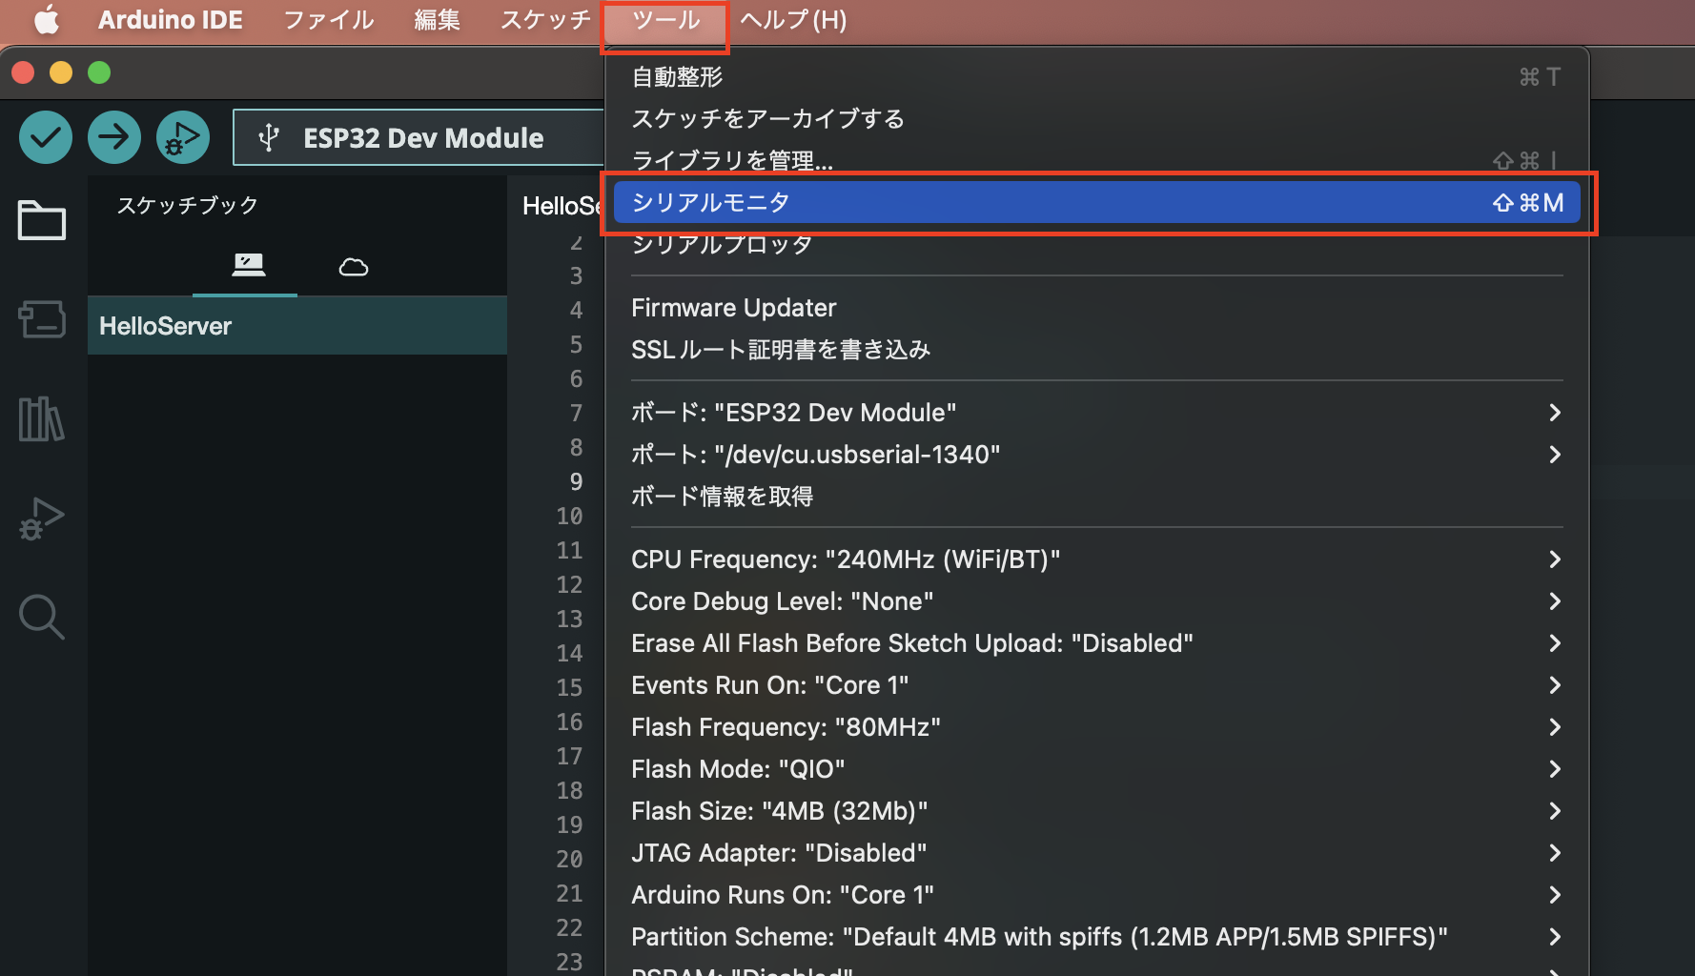Image resolution: width=1695 pixels, height=976 pixels.
Task: Open the Library Manager sidebar panel
Action: 41,419
